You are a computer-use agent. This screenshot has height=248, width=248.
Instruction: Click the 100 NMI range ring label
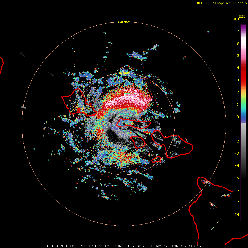[x=124, y=22]
